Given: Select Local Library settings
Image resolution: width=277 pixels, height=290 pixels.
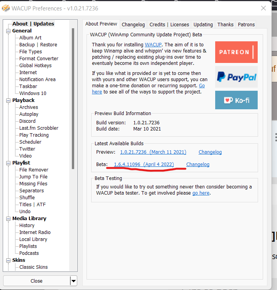Looking at the screenshot, I should tap(33, 239).
